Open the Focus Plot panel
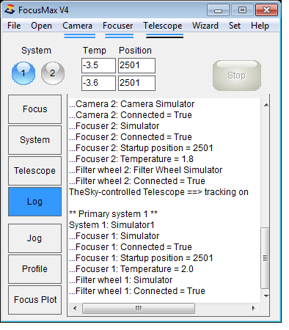The width and height of the screenshot is (289, 330). [34, 300]
